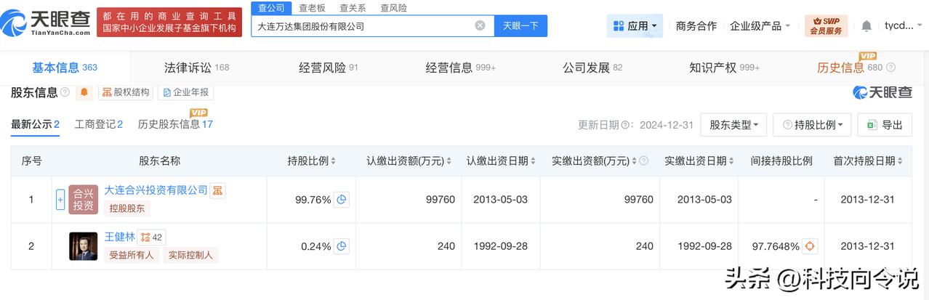Screen dimensions: 929x300
Task: Open the 股东类型 filter dropdown
Action: pyautogui.click(x=733, y=125)
